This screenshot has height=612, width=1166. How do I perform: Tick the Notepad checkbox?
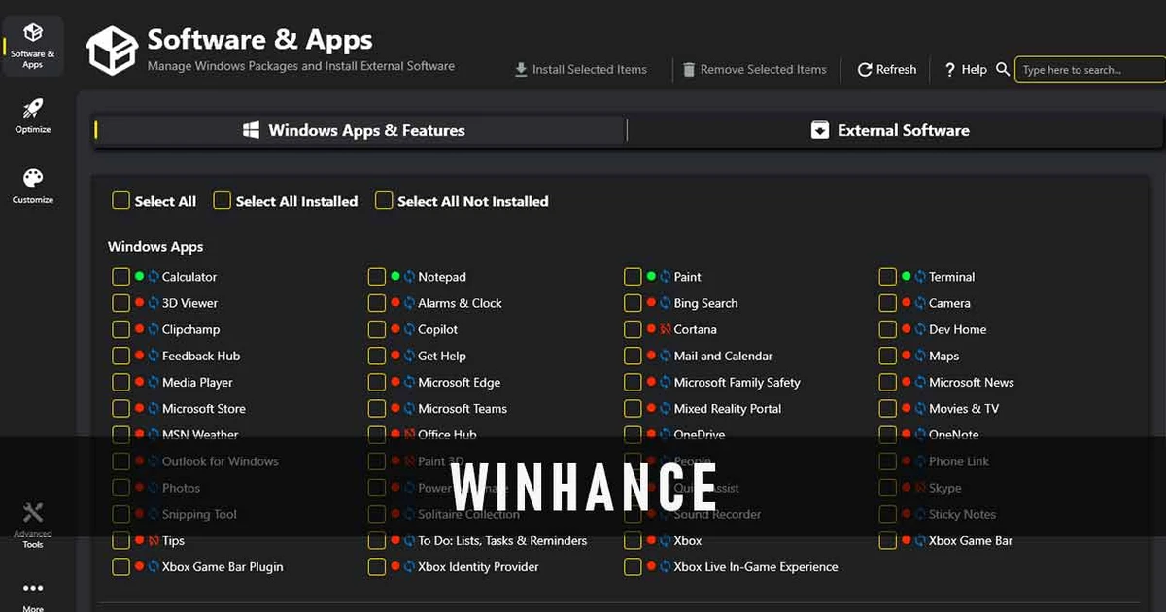click(x=377, y=277)
